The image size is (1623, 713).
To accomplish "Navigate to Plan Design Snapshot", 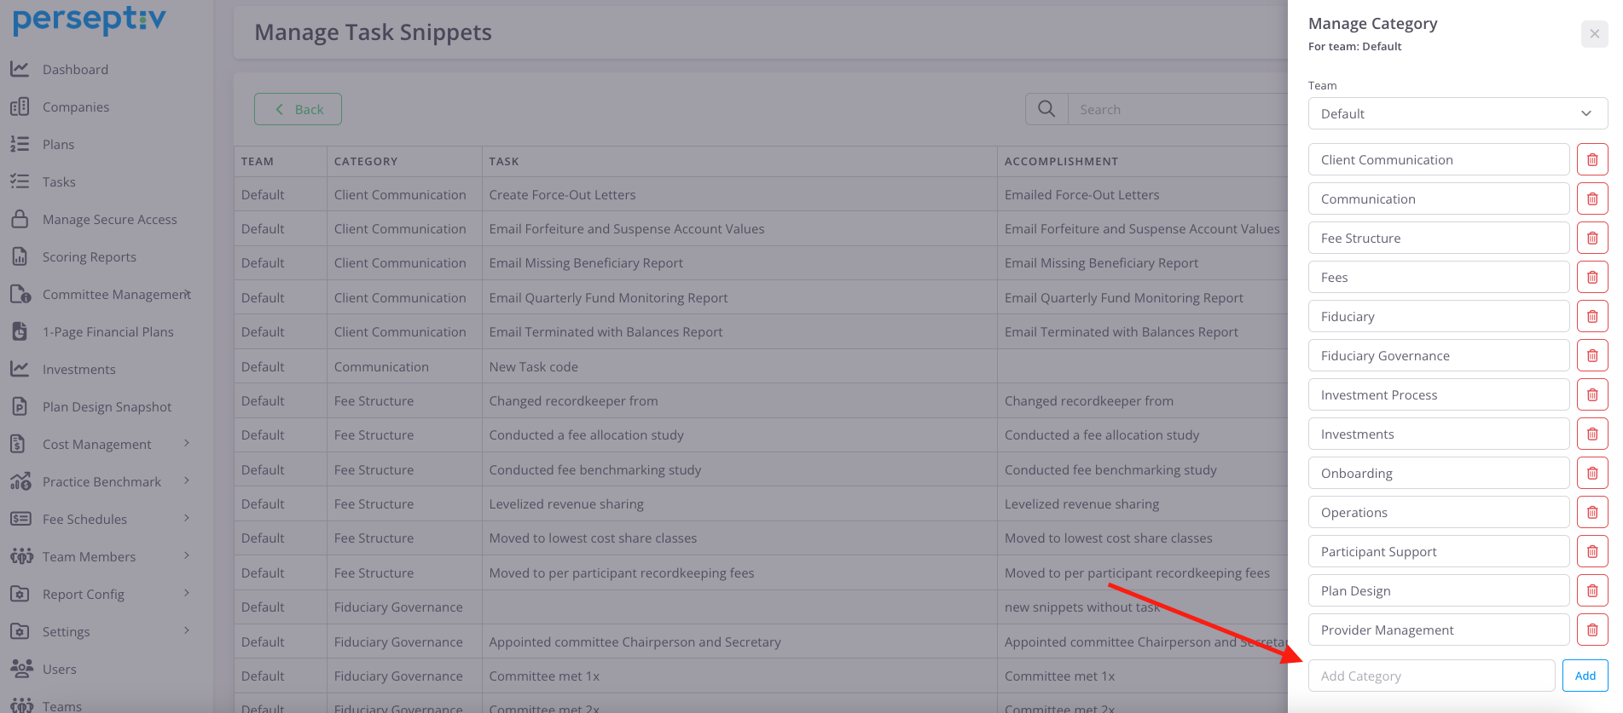I will click(x=107, y=407).
